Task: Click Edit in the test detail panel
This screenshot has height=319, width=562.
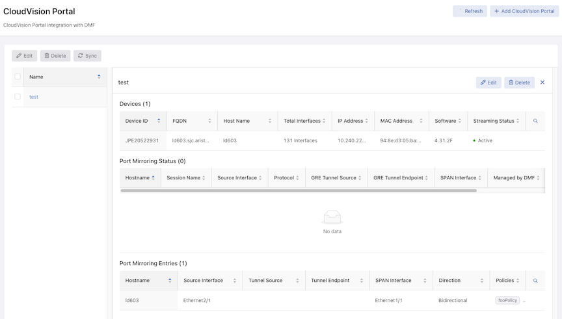Action: coord(488,83)
